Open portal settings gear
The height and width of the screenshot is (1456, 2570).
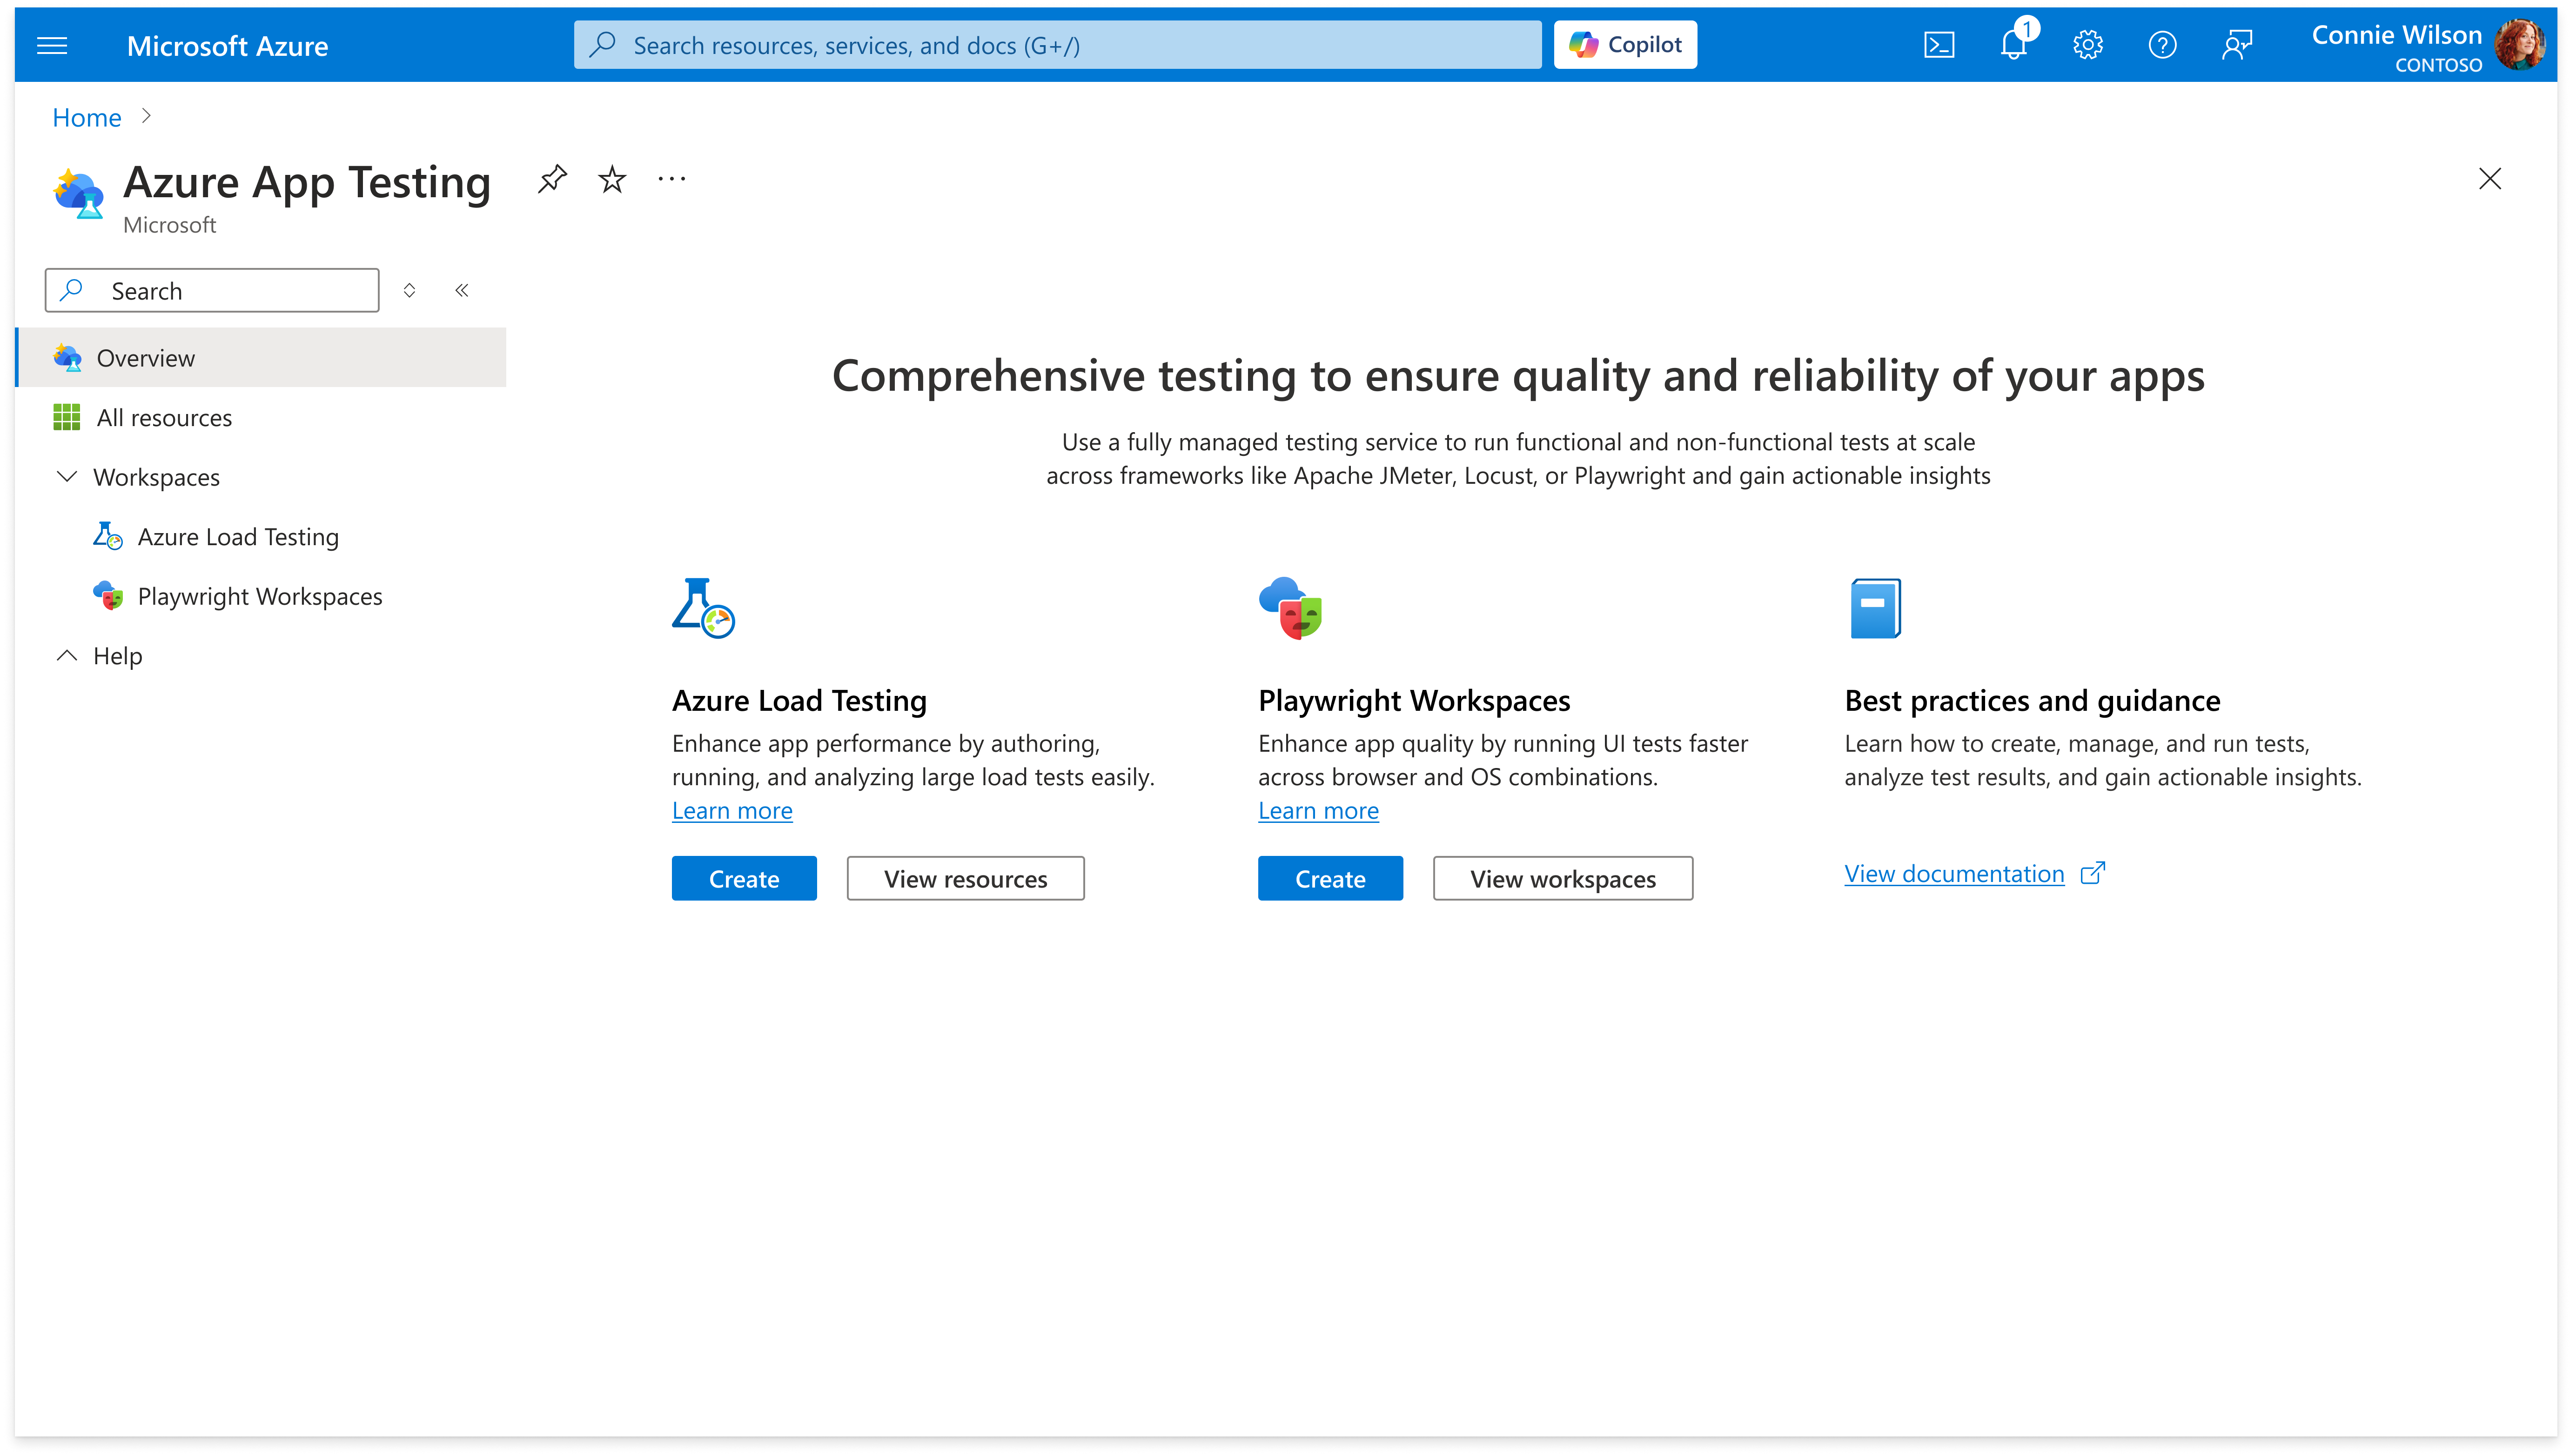[x=2088, y=44]
